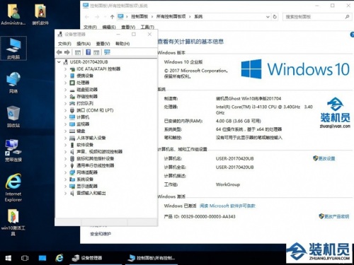The image size is (354, 265).
Task: Open the Windows Start button
Action: coord(8,258)
